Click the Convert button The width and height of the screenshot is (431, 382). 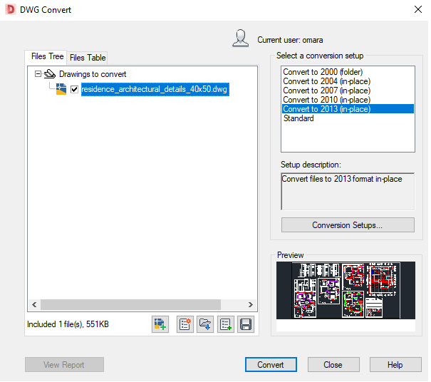point(271,365)
